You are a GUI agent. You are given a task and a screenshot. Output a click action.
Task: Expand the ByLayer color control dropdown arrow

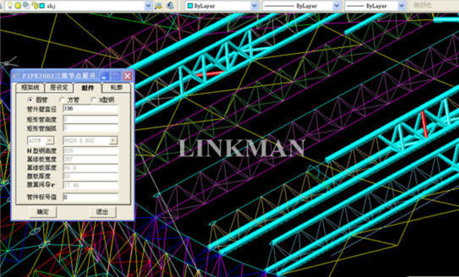[254, 6]
